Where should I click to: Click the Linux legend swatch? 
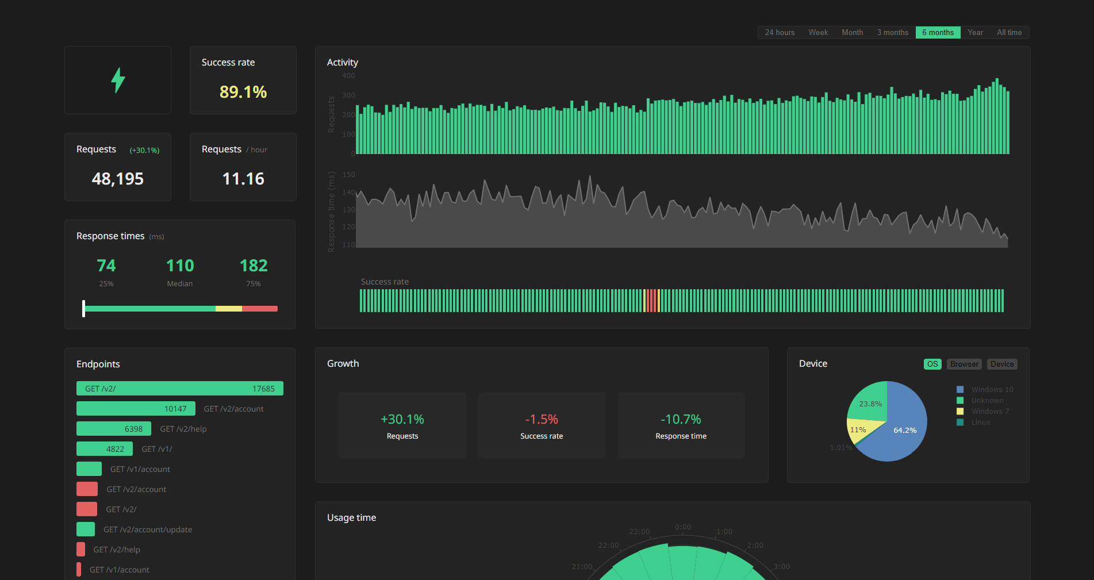click(960, 422)
